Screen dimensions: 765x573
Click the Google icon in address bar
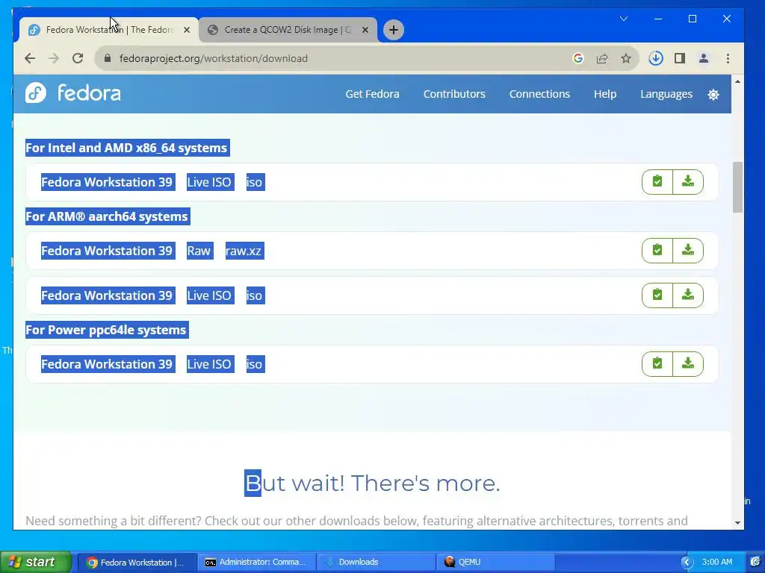[578, 58]
